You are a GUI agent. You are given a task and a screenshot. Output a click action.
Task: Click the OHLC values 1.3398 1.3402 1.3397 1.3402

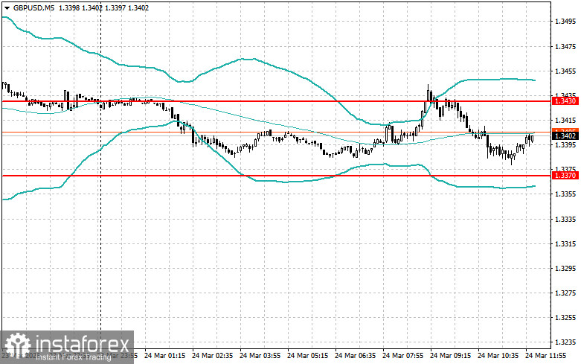tap(103, 7)
